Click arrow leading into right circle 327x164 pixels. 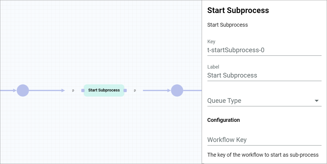(x=157, y=90)
